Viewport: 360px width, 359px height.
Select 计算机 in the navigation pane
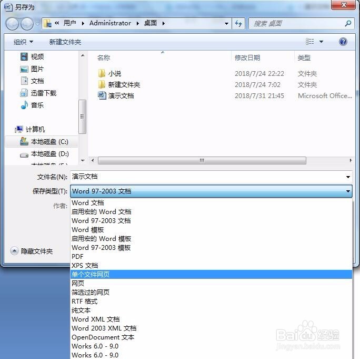tap(30, 130)
